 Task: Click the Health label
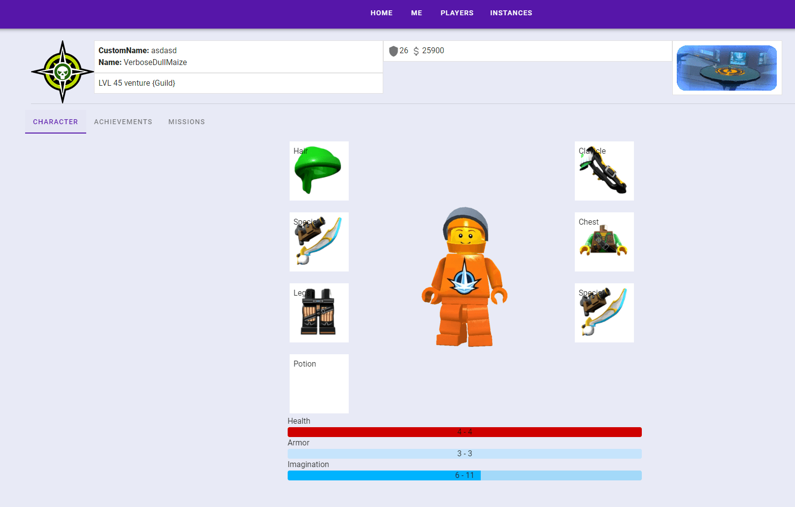[x=299, y=421]
